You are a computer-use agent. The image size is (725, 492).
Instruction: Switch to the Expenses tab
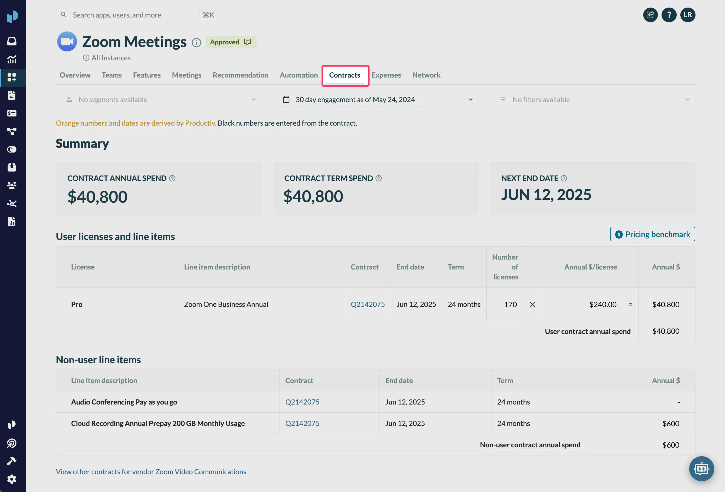click(x=386, y=75)
